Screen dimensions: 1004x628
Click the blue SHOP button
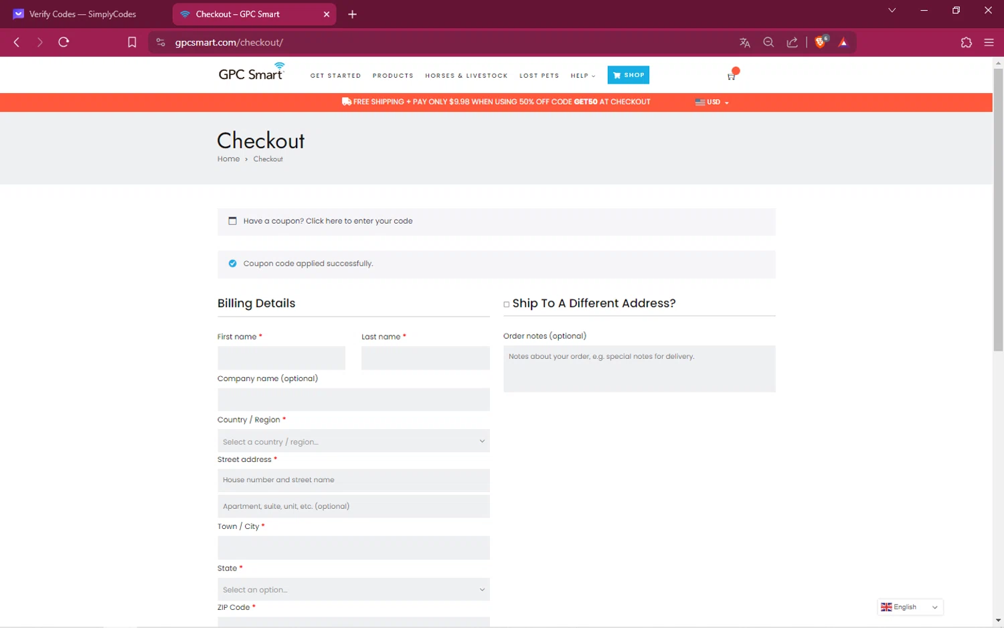click(629, 75)
